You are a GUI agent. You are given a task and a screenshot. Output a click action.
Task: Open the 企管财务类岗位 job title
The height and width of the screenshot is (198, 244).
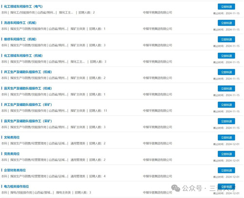pos(15,170)
